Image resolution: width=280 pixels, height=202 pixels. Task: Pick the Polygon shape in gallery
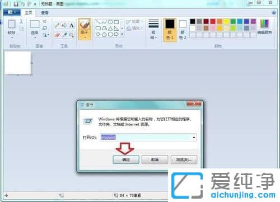click(x=104, y=29)
